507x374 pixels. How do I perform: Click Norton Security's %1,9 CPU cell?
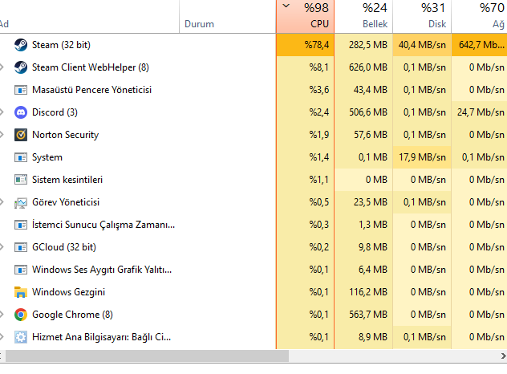coord(305,135)
